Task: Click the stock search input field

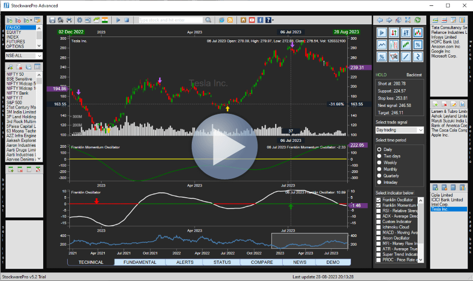Action: coord(176,20)
